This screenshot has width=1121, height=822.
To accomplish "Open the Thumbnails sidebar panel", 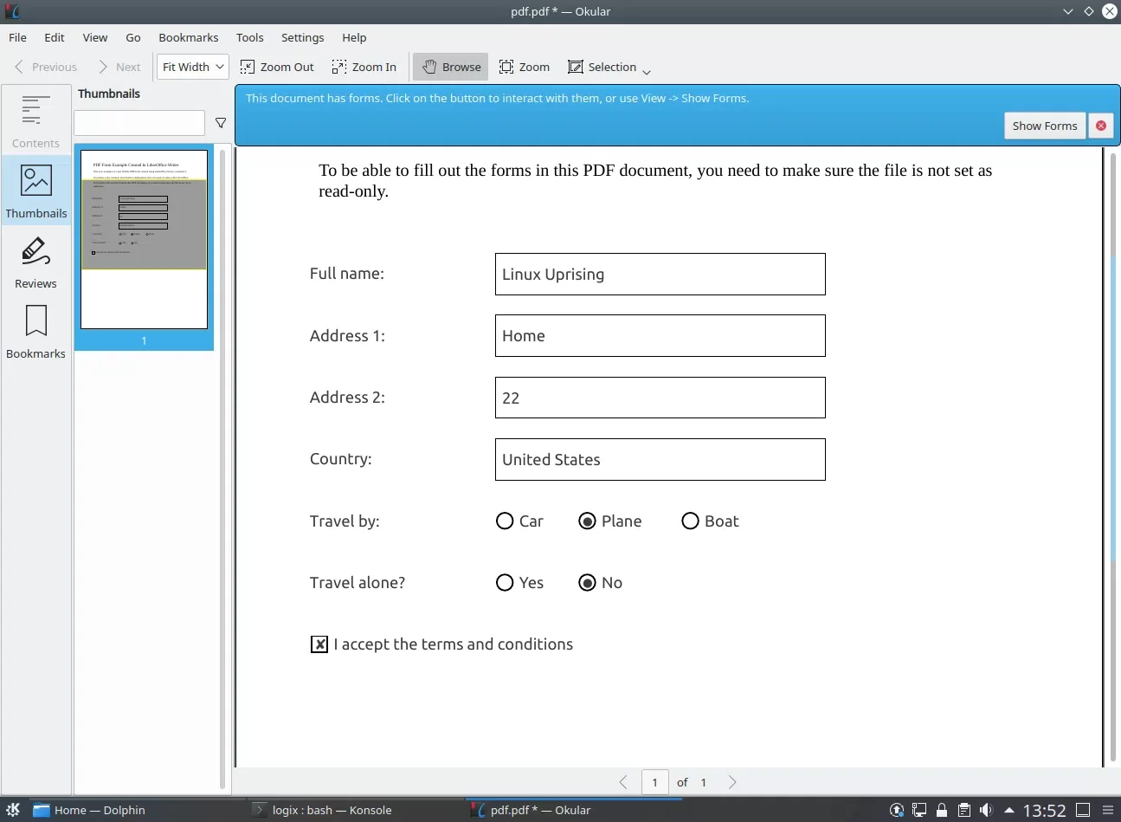I will (x=35, y=191).
